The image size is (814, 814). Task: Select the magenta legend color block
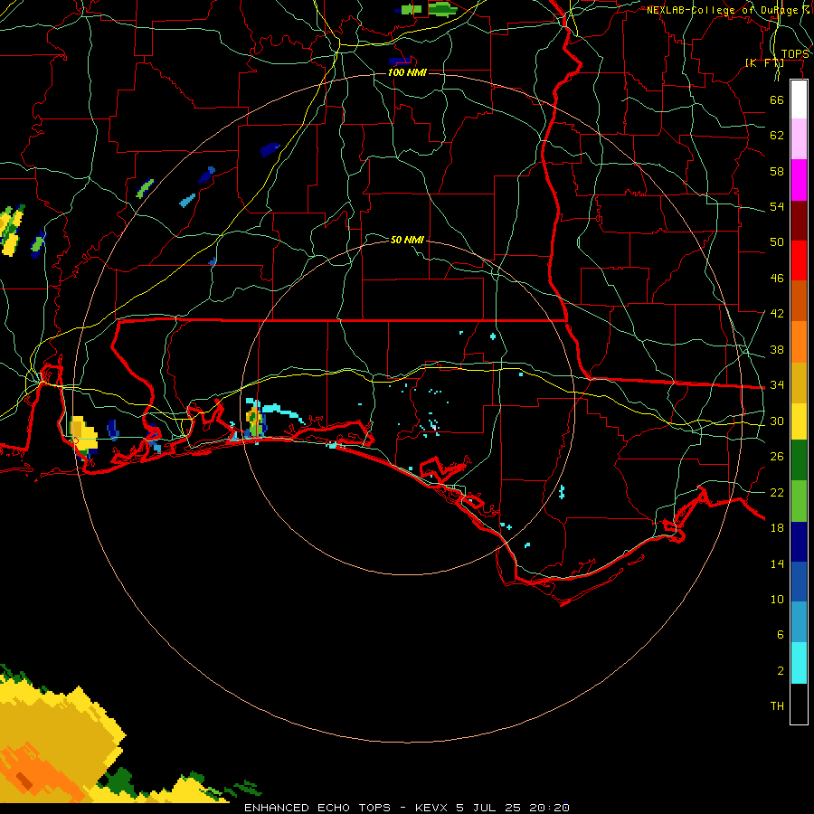pos(799,180)
